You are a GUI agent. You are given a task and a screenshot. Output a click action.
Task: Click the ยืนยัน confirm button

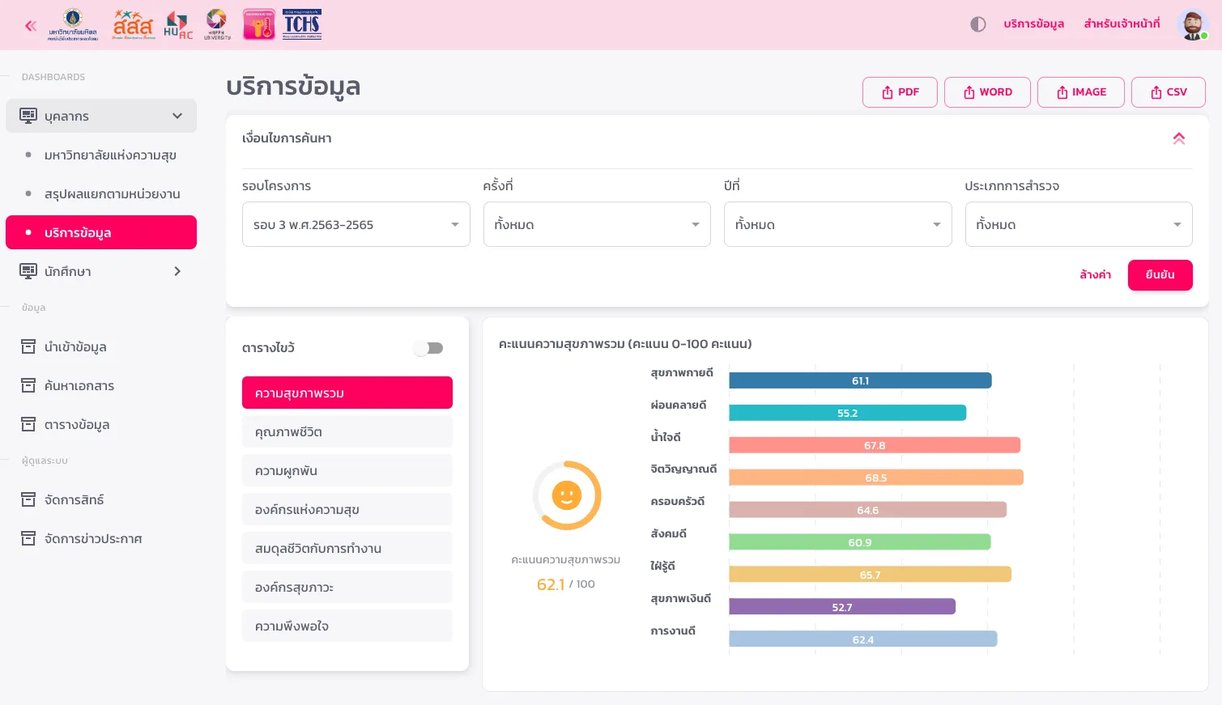click(x=1160, y=275)
